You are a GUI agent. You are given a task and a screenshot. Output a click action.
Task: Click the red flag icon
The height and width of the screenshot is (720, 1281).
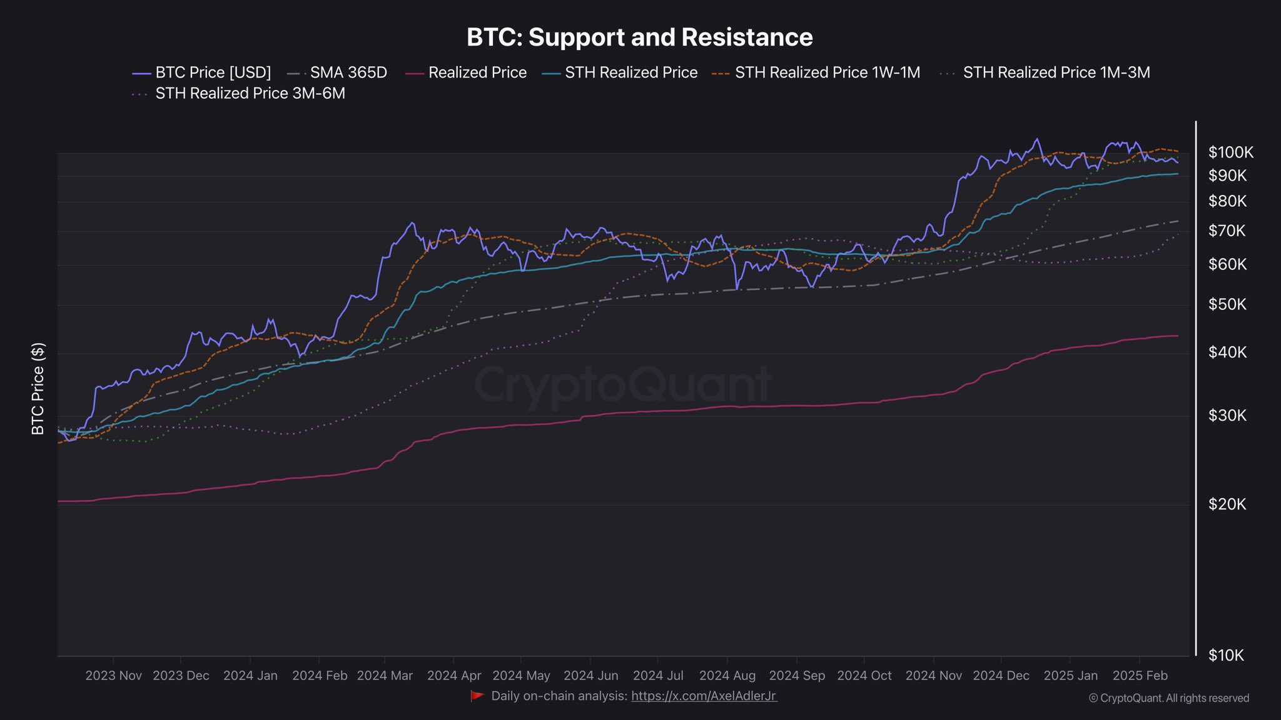point(477,696)
